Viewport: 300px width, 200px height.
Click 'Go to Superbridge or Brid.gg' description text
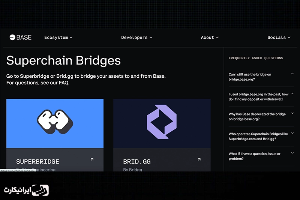coord(86,76)
